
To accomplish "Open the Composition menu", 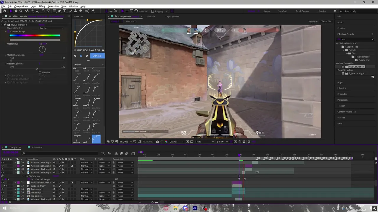I will click(21, 6).
